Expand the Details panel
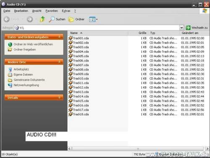Screen dimensions: 210x158 click(x=59, y=97)
